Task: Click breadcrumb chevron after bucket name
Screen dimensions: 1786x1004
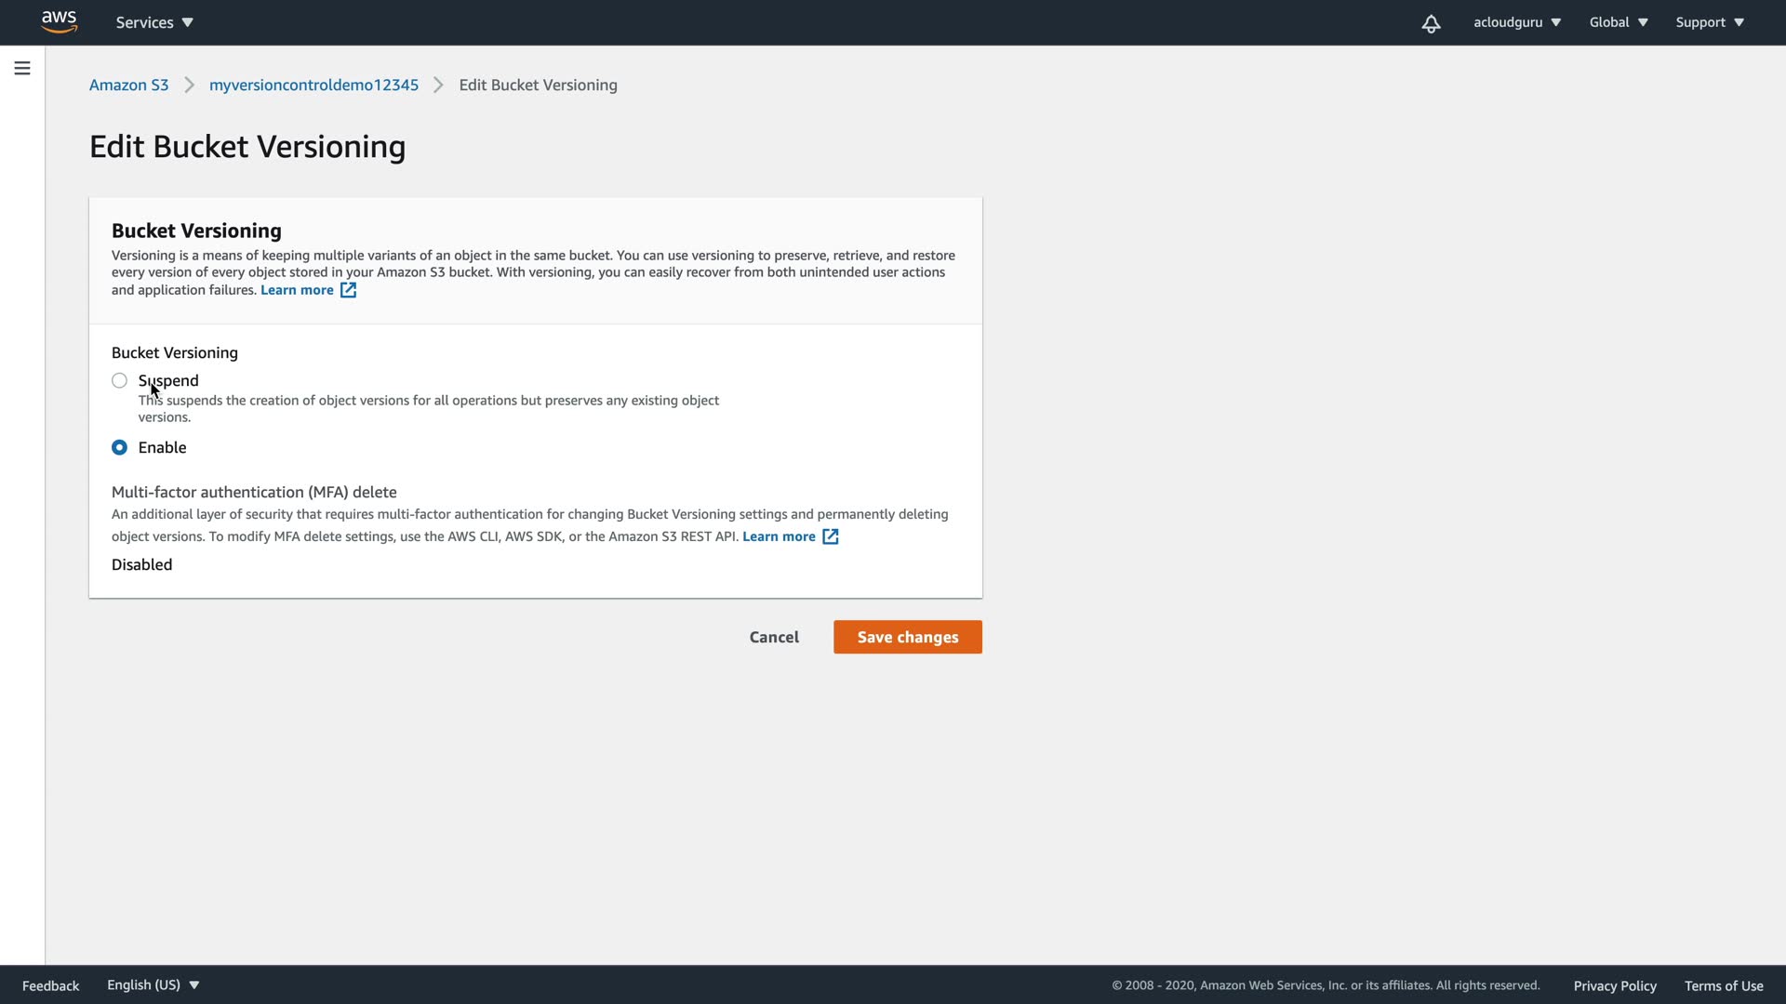Action: pyautogui.click(x=438, y=85)
